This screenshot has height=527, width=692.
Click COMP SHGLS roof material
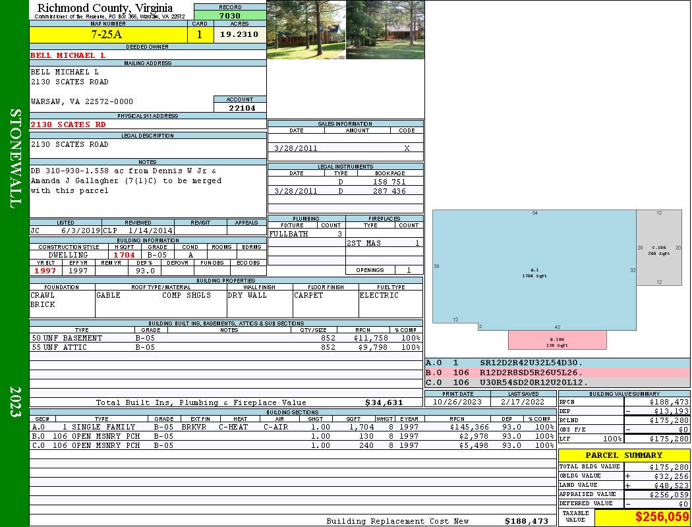(187, 296)
